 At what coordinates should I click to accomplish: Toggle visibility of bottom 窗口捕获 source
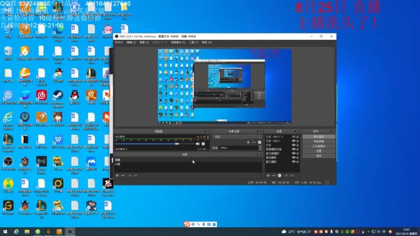pos(293,162)
